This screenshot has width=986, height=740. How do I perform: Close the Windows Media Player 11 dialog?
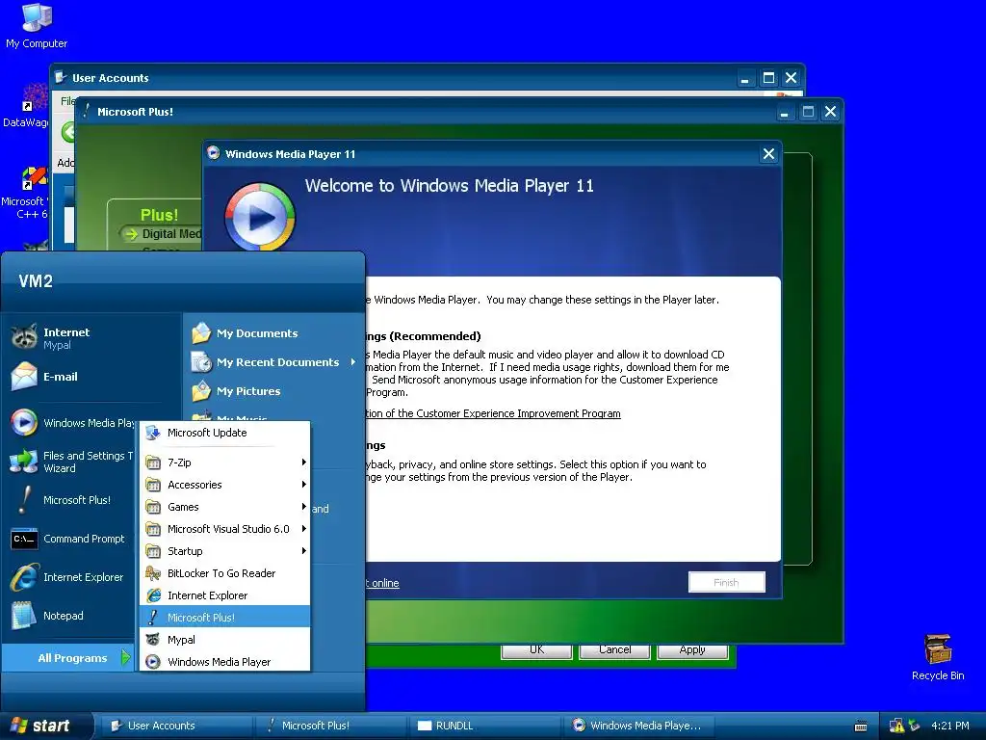(768, 154)
